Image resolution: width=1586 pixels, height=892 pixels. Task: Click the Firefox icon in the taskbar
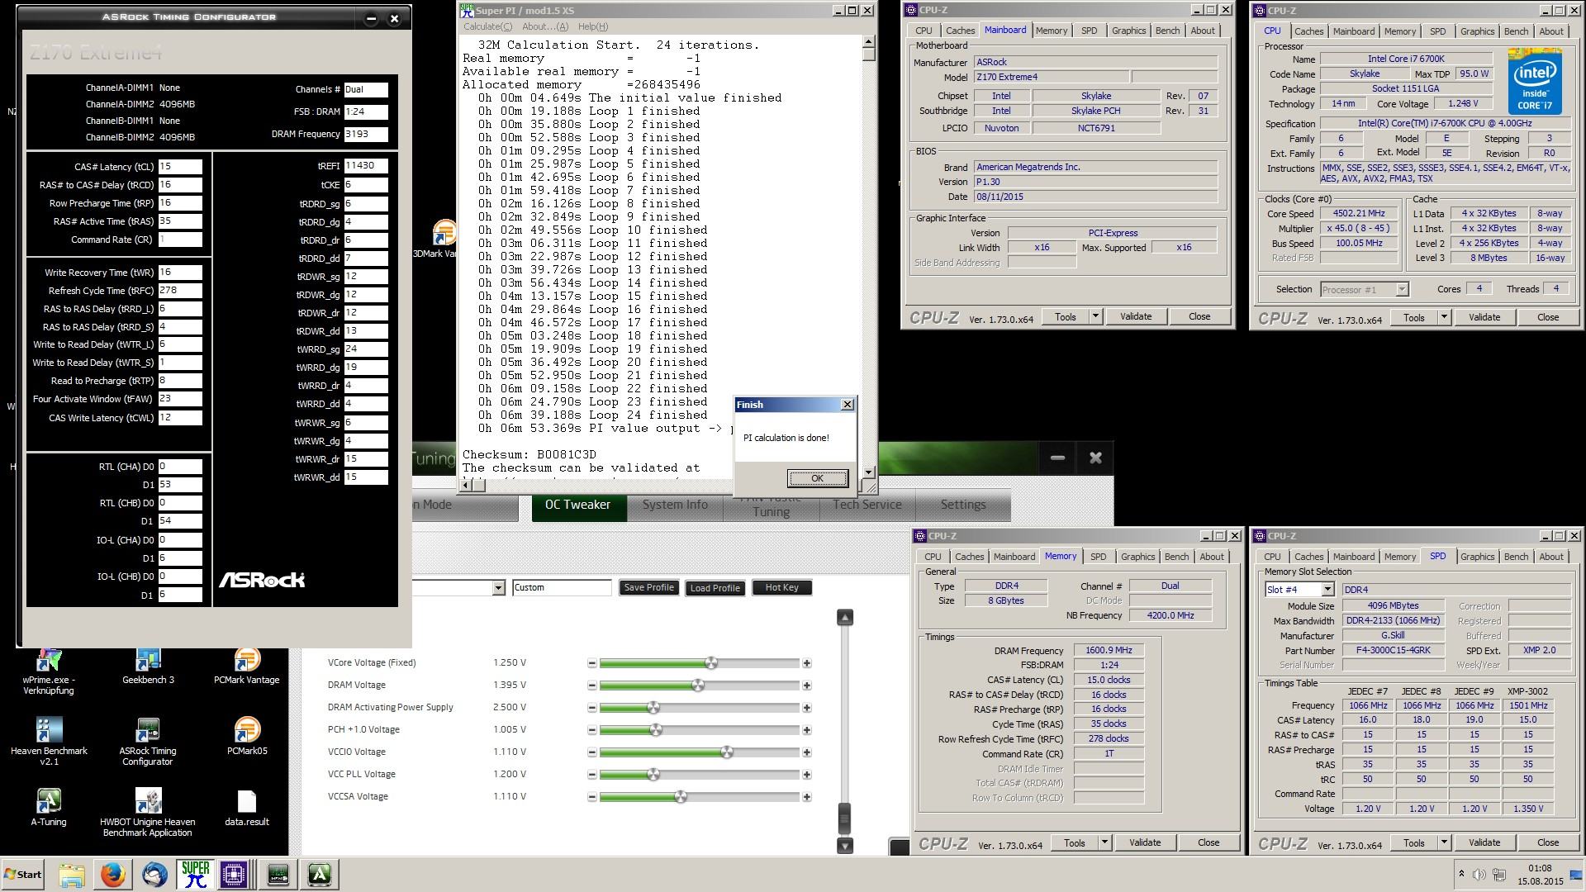(113, 874)
